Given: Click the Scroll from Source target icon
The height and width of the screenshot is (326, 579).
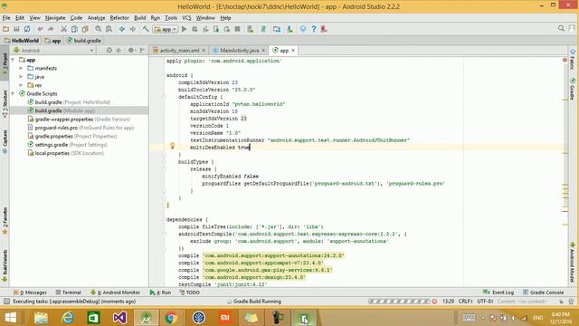Looking at the screenshot, I should (109, 51).
